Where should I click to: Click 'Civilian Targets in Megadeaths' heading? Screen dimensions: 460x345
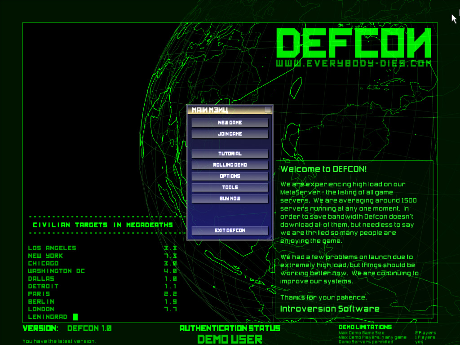103,225
